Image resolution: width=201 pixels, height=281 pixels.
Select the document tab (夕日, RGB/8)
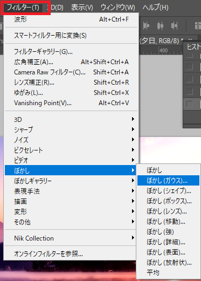(x=161, y=41)
